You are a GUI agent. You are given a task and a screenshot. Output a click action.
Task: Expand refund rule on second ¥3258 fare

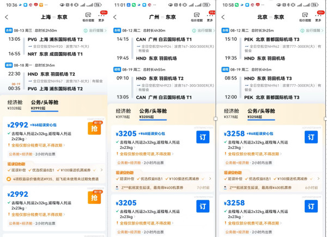coord(253,223)
